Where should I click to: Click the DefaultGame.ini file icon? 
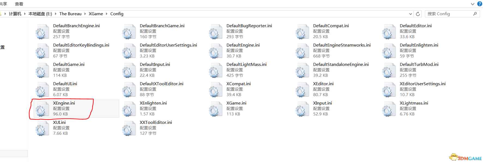click(x=42, y=70)
